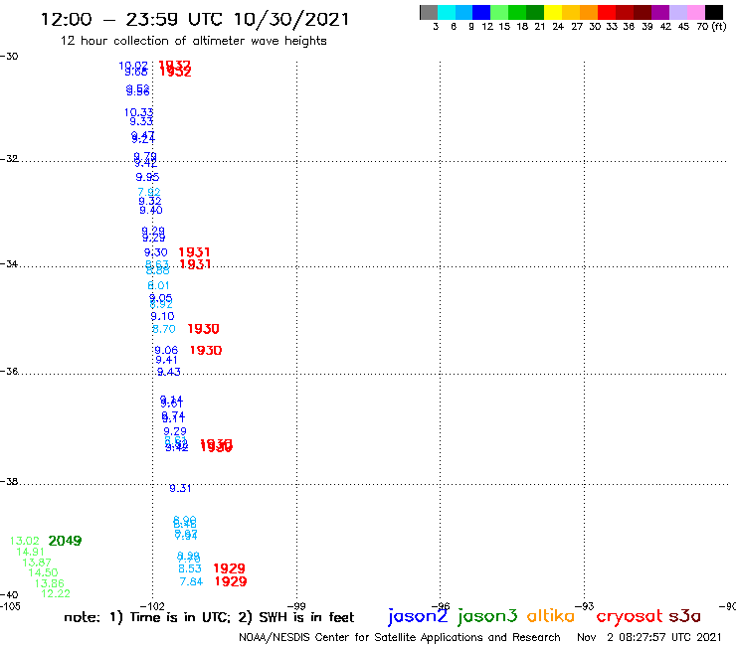
Task: Click the green wave height '13.87'
Action: 37,563
